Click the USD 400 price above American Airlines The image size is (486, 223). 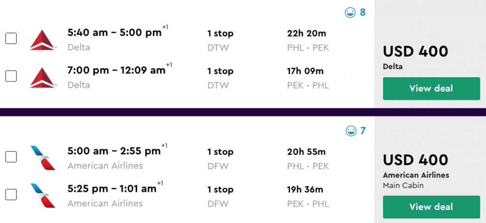(x=415, y=160)
